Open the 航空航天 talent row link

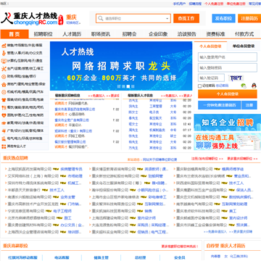[156, 118]
